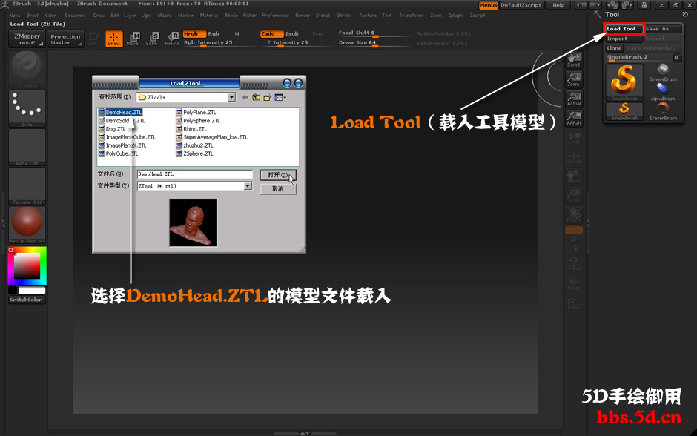The image size is (697, 436).
Task: Click the SwitchColor button
Action: [27, 300]
